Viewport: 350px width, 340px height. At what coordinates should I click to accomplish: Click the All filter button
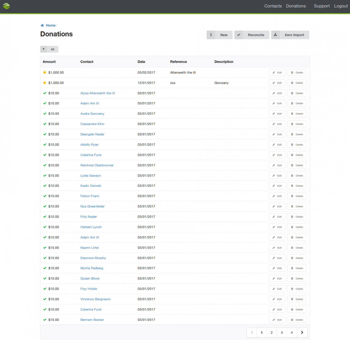52,49
